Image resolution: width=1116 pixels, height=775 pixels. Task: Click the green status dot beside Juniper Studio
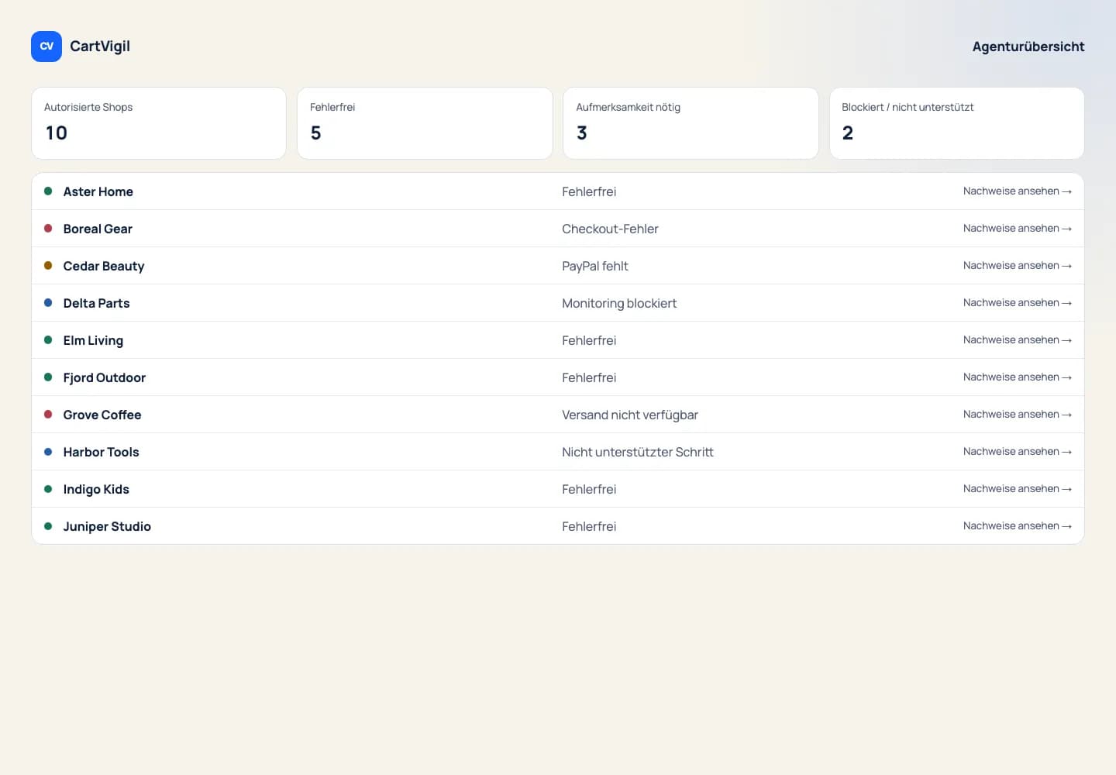48,525
